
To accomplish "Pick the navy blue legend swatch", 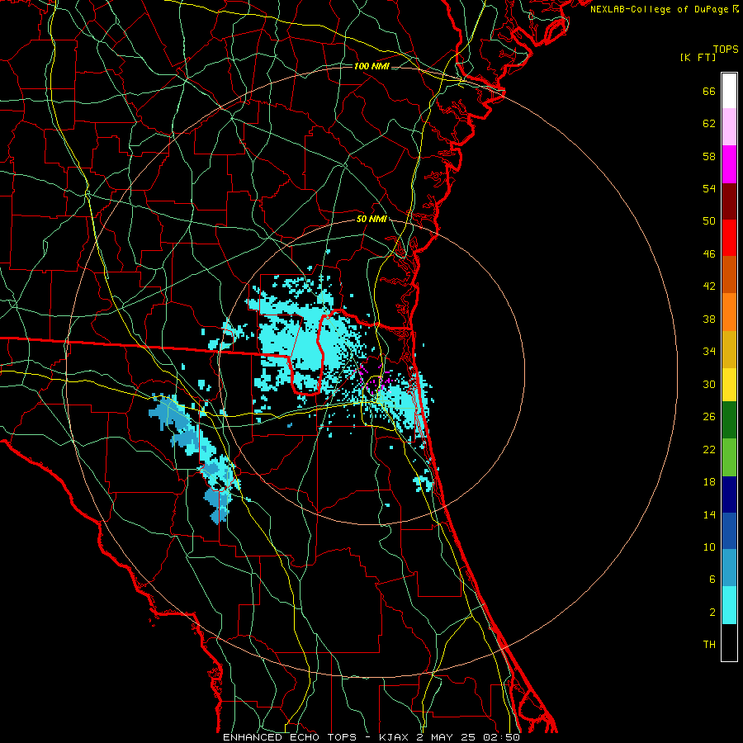I will click(x=729, y=495).
